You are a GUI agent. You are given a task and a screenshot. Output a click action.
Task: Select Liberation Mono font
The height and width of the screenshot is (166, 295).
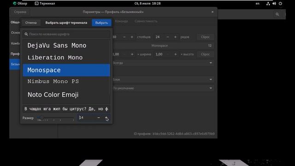point(66,58)
